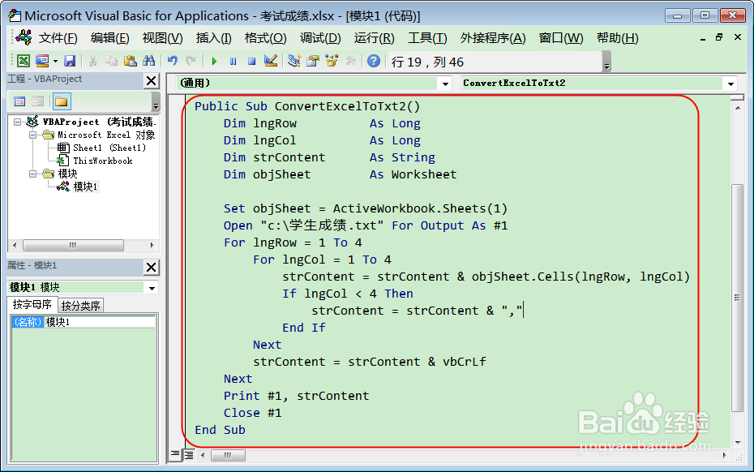754x472 pixels.
Task: Open the (通用) object dropdown
Action: pyautogui.click(x=444, y=84)
